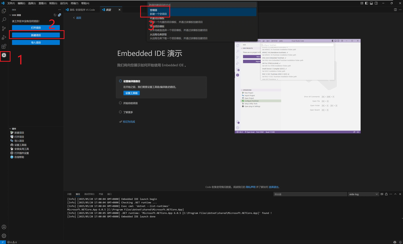Maximize the panel with the chevron-up
Image resolution: width=403 pixels, height=244 pixels.
click(395, 194)
